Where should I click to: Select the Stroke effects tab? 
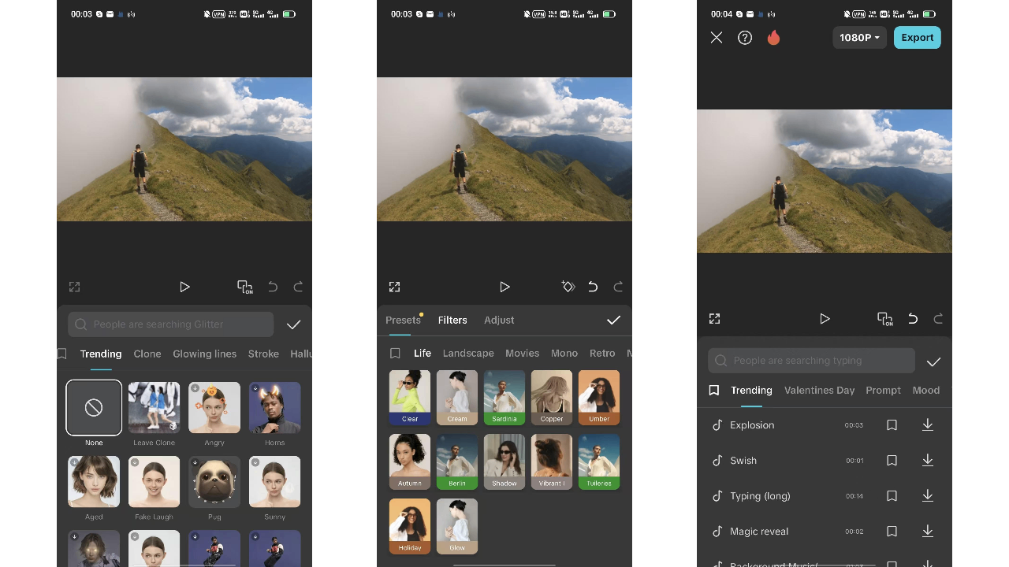coord(263,354)
